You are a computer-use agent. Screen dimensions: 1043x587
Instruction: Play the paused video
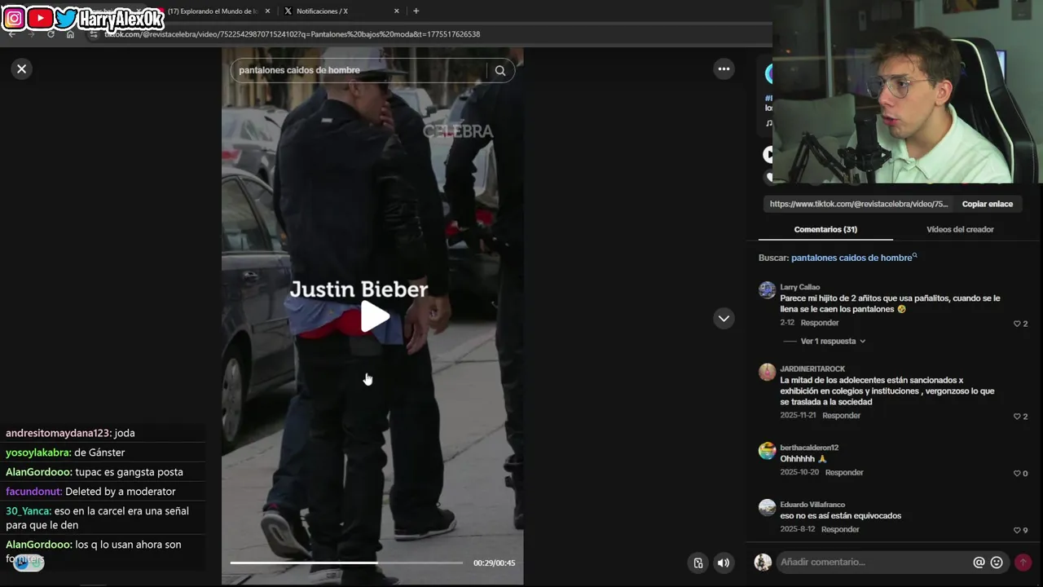(373, 317)
